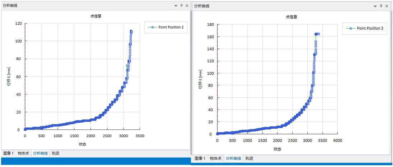
Task: Open the 物体点 tab in left panel
Action: (23, 153)
